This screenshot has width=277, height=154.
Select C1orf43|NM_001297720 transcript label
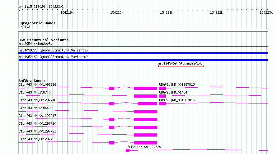point(37,123)
